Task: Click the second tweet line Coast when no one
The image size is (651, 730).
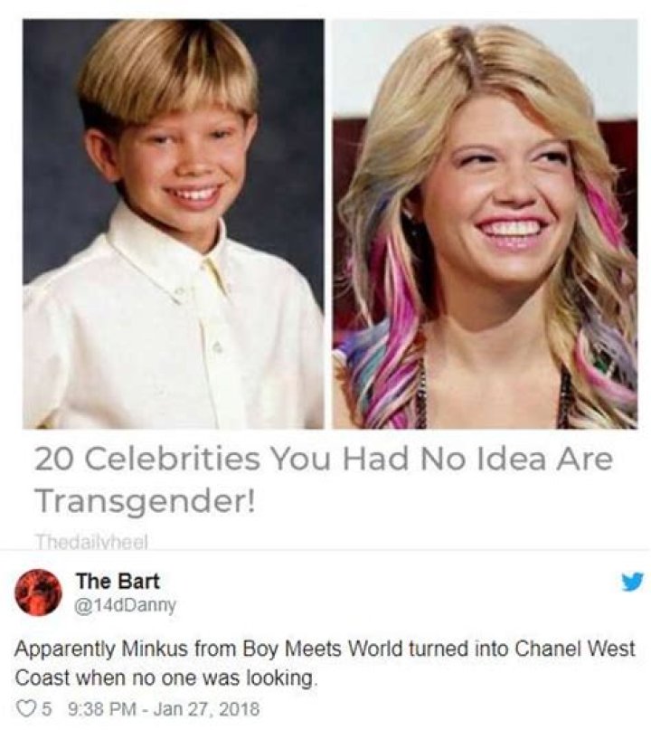Action: tap(166, 678)
